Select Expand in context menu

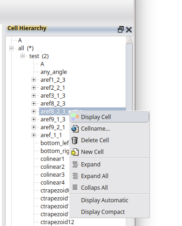pyautogui.click(x=109, y=165)
